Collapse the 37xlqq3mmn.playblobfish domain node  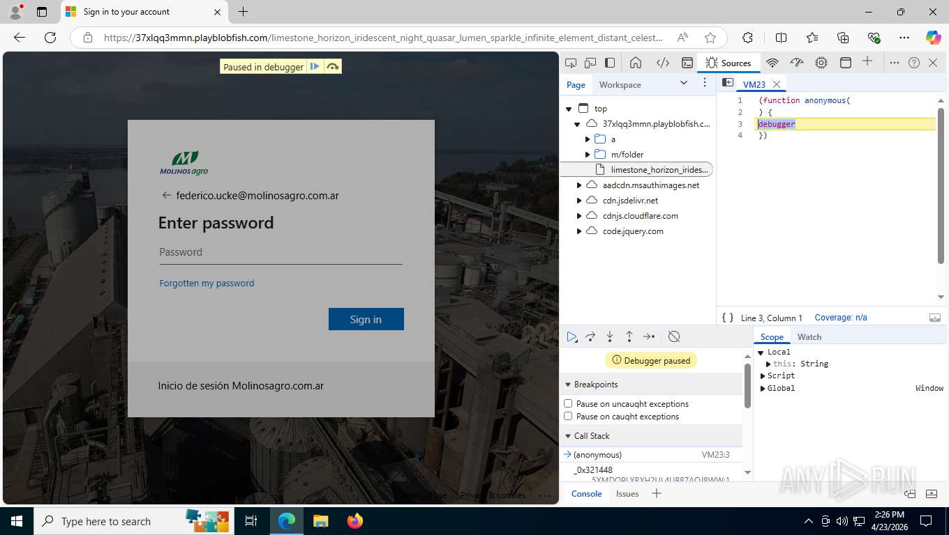pos(578,124)
